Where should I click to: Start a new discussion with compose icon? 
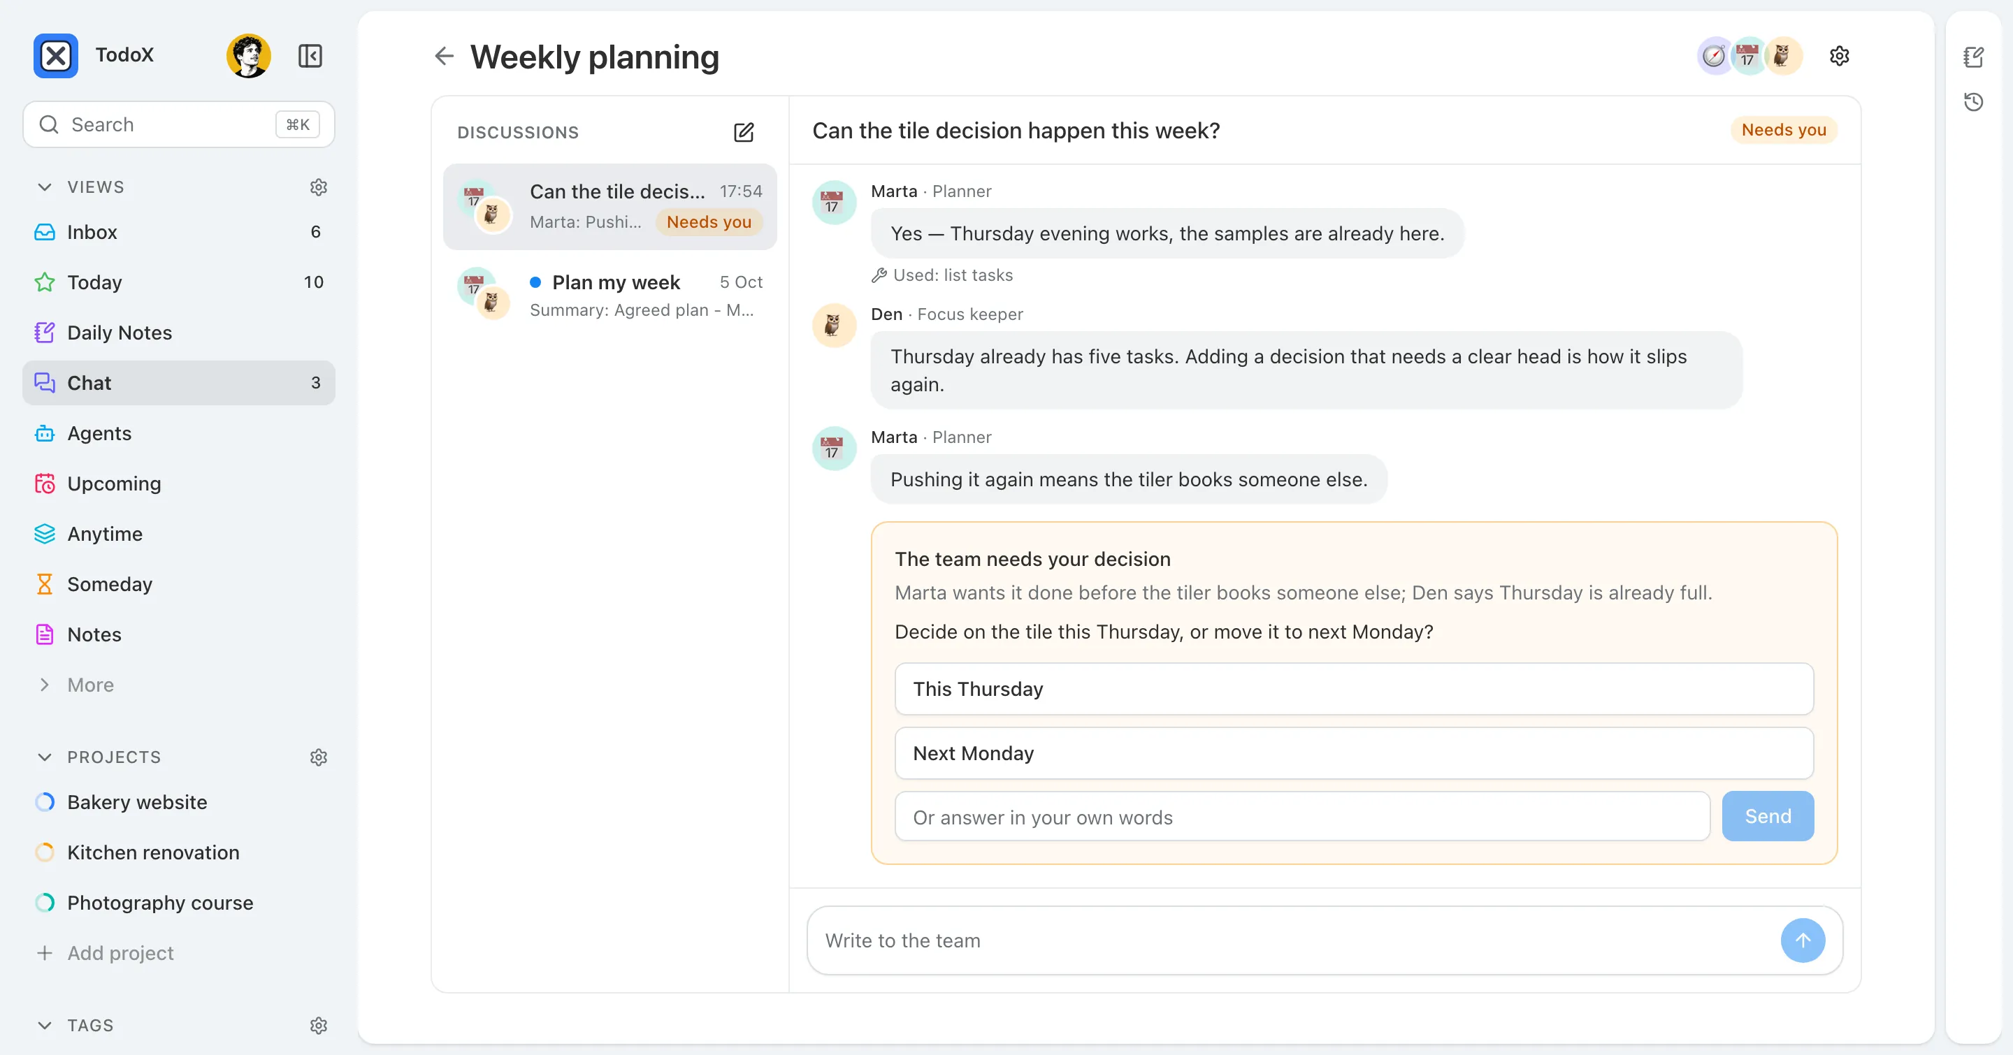(744, 132)
